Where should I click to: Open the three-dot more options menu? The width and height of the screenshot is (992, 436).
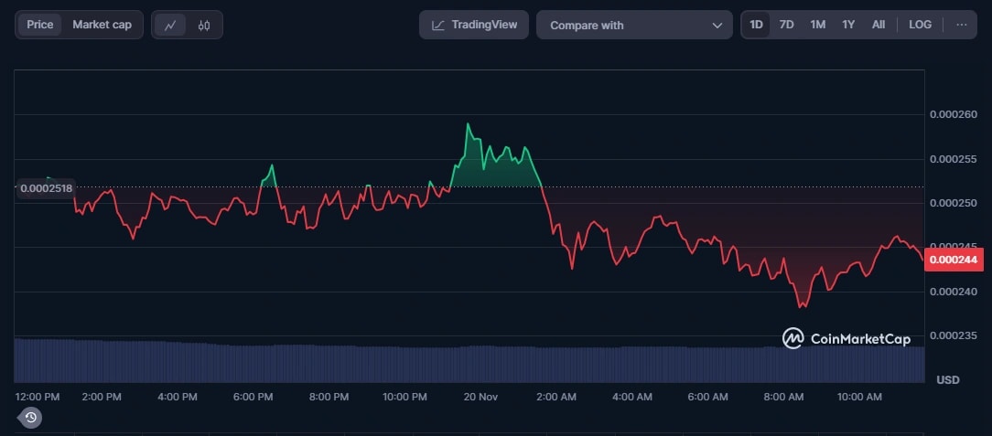(x=961, y=25)
